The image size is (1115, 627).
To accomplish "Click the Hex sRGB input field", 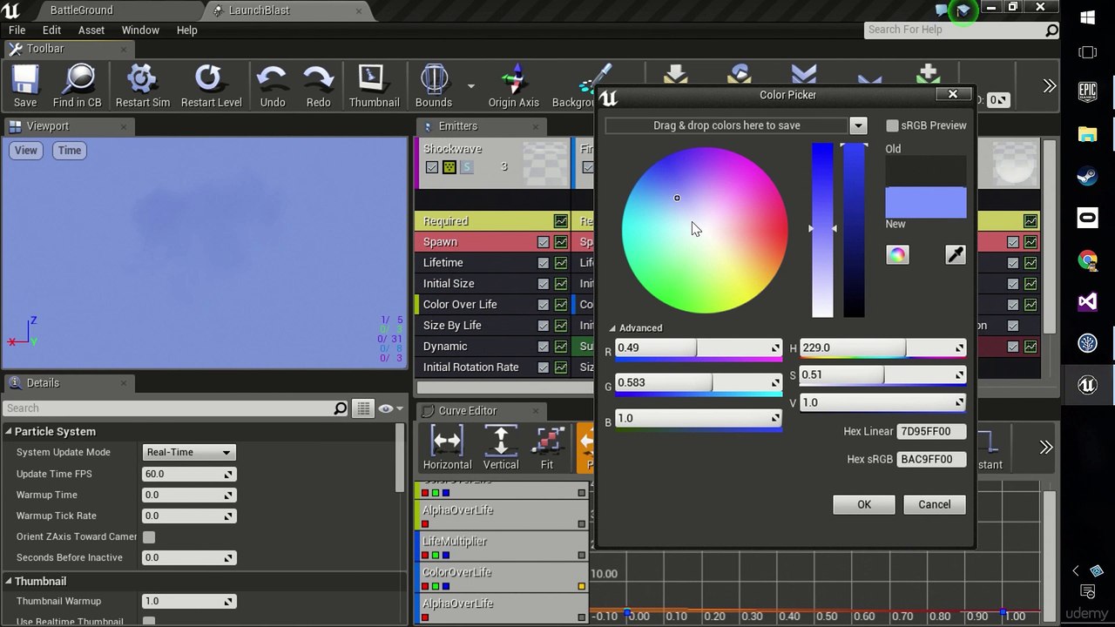I will pyautogui.click(x=931, y=459).
